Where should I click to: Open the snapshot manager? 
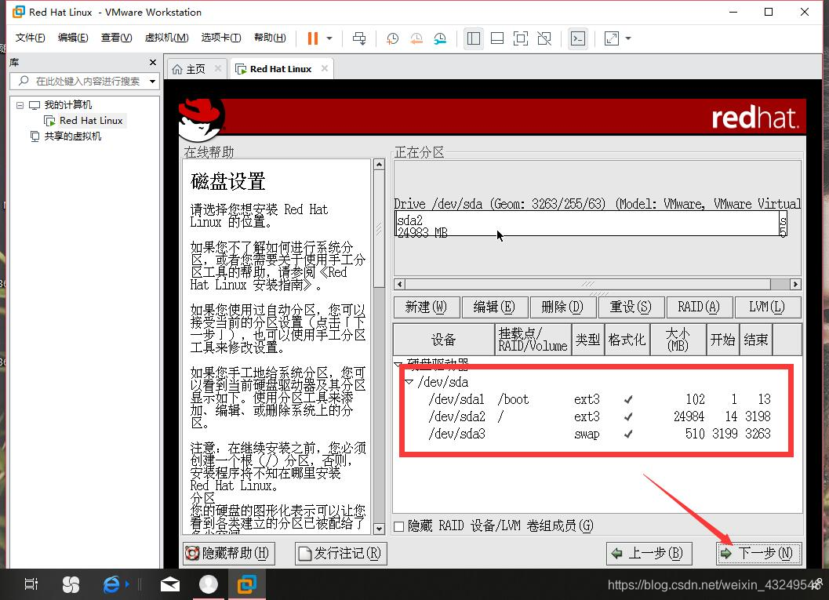440,38
